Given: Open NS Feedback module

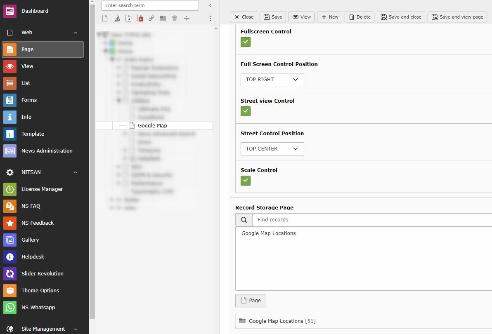Looking at the screenshot, I should tap(43, 223).
